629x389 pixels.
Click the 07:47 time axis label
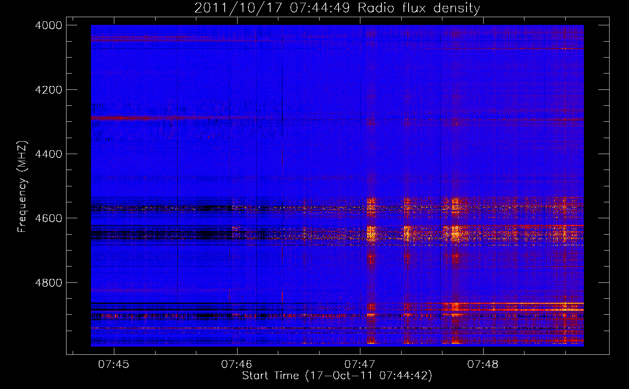point(360,364)
